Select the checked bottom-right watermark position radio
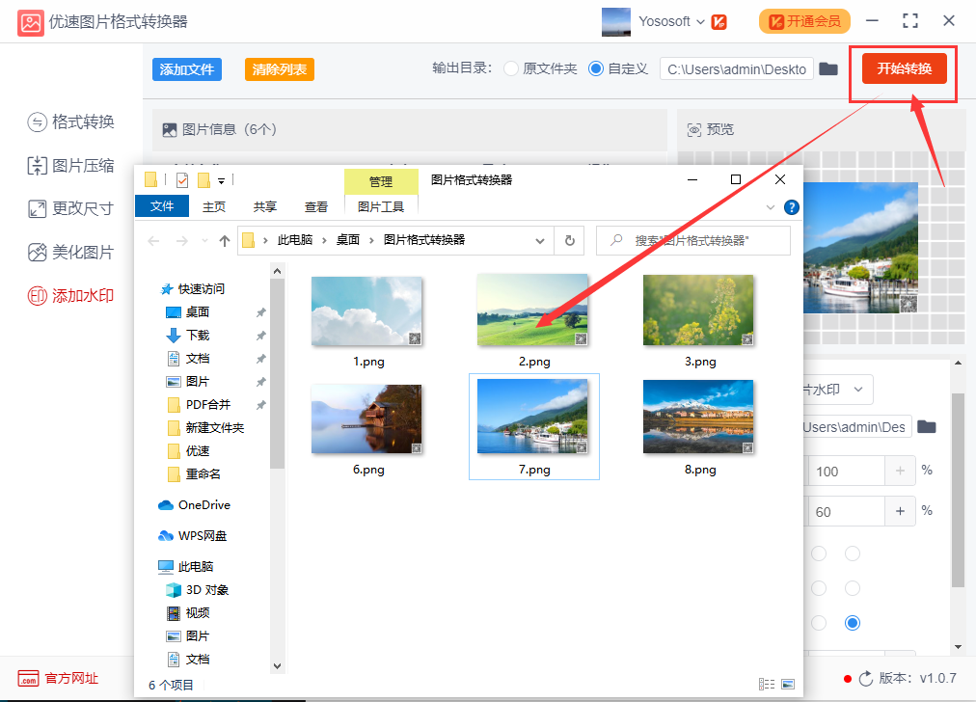 (x=853, y=622)
